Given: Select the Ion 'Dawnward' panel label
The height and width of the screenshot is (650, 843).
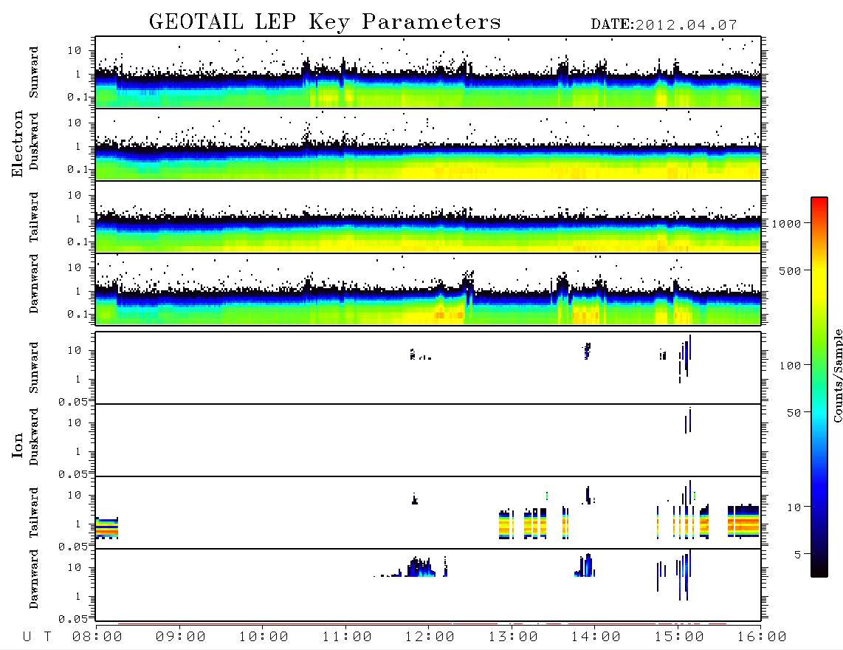Looking at the screenshot, I should click(x=34, y=579).
